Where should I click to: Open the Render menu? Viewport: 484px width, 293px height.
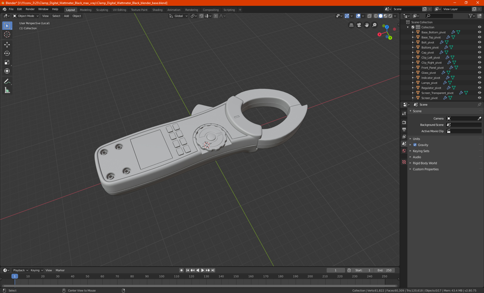pos(30,9)
